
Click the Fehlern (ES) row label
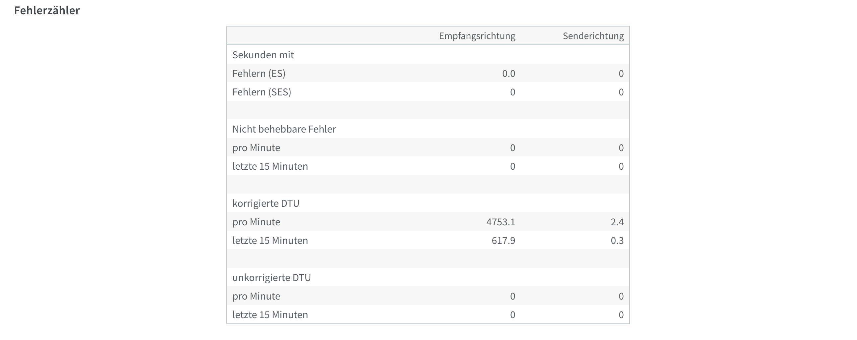[259, 73]
